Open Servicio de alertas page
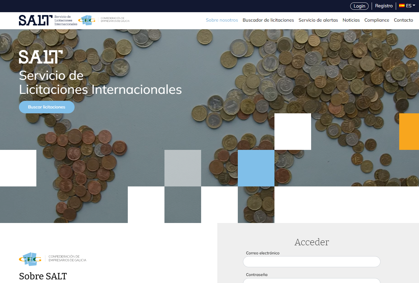This screenshot has height=283, width=419. coord(318,20)
